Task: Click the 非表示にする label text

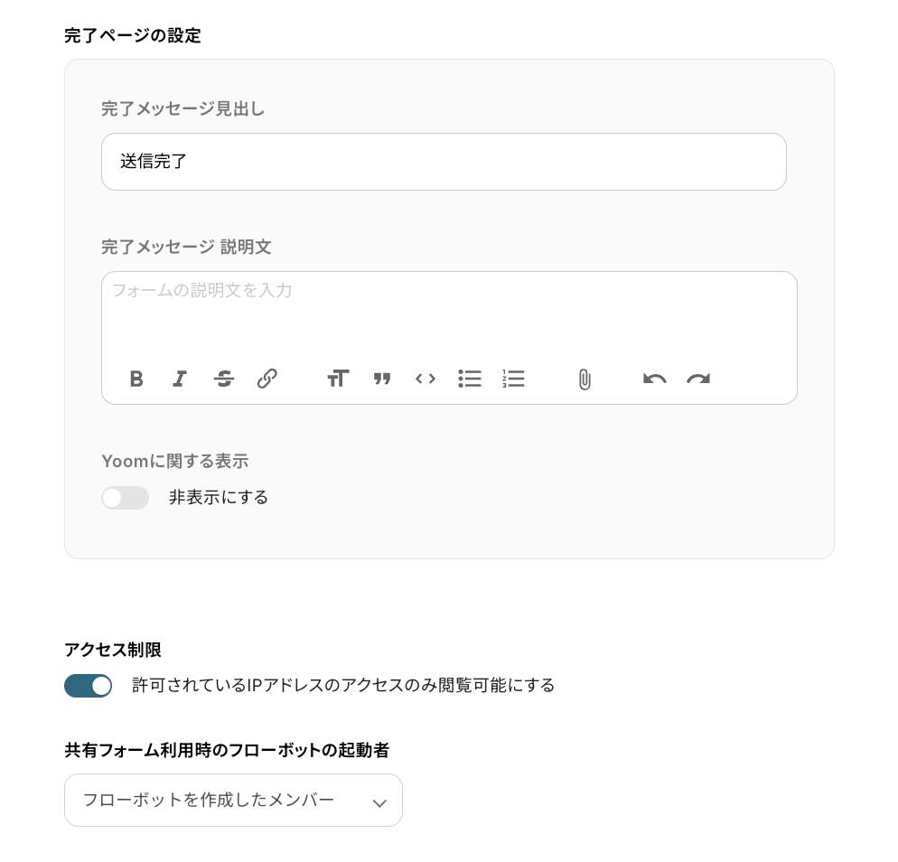Action: (219, 498)
